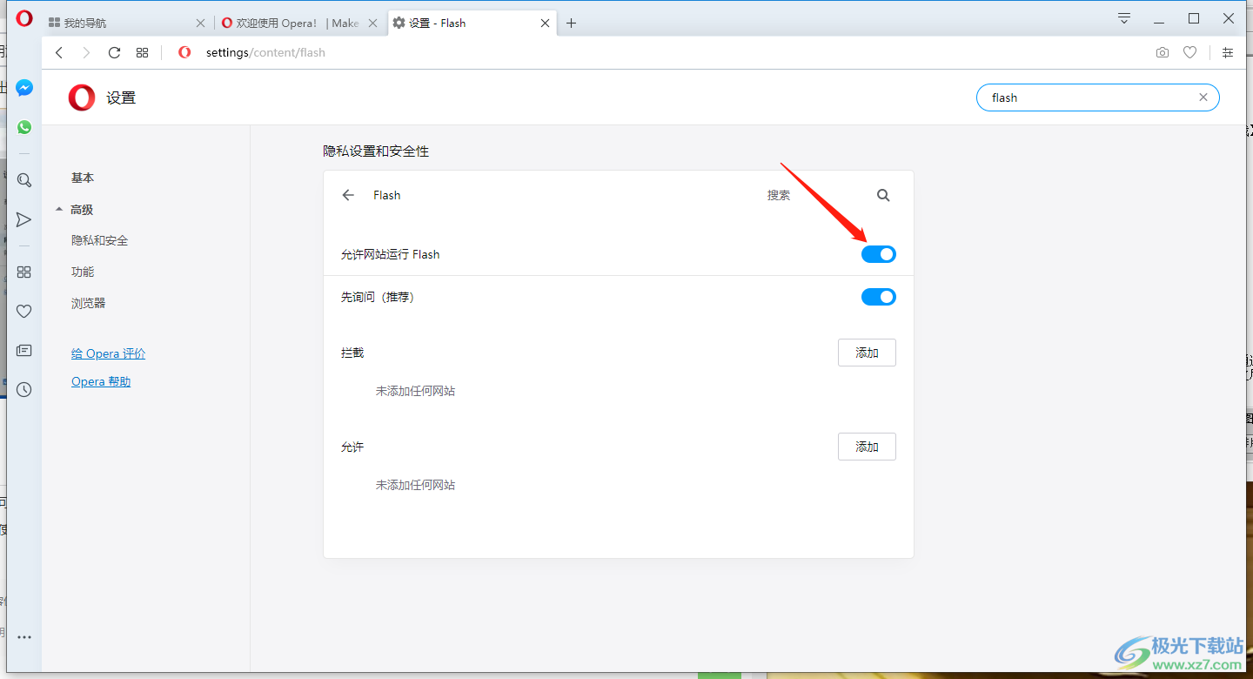The image size is (1253, 679).
Task: Click the 设置 page title
Action: (x=121, y=98)
